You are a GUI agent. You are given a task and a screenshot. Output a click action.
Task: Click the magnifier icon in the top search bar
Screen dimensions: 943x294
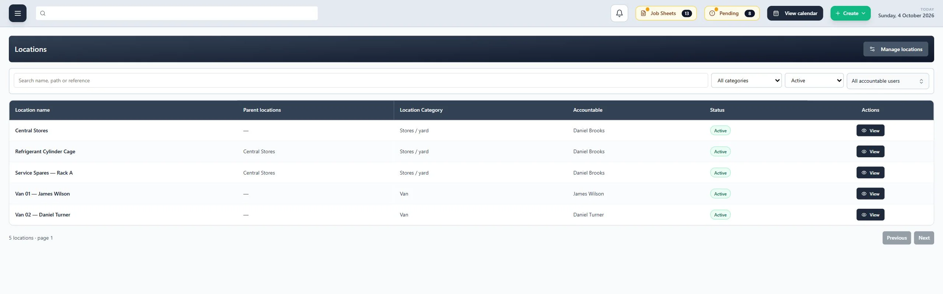click(x=43, y=13)
